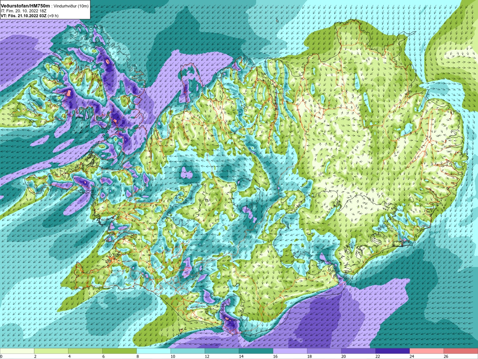478x359 pixels.
Task: Click the dark teal 14–16 legend swatch
Action: 256,351
